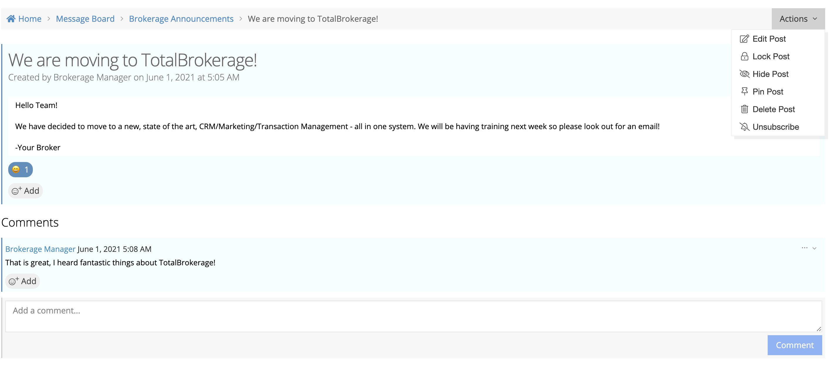Click the pushpin icon for Pin Post
Screen dimensions: 831x371
pyautogui.click(x=744, y=92)
